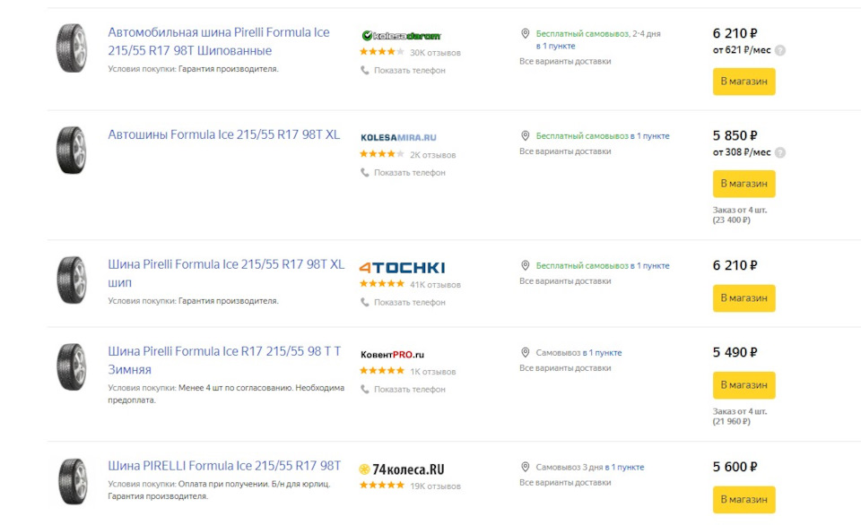Click the tire thumbnail of the 5 850 ₽ offer
Screen dimensions: 861x525
pyautogui.click(x=72, y=151)
